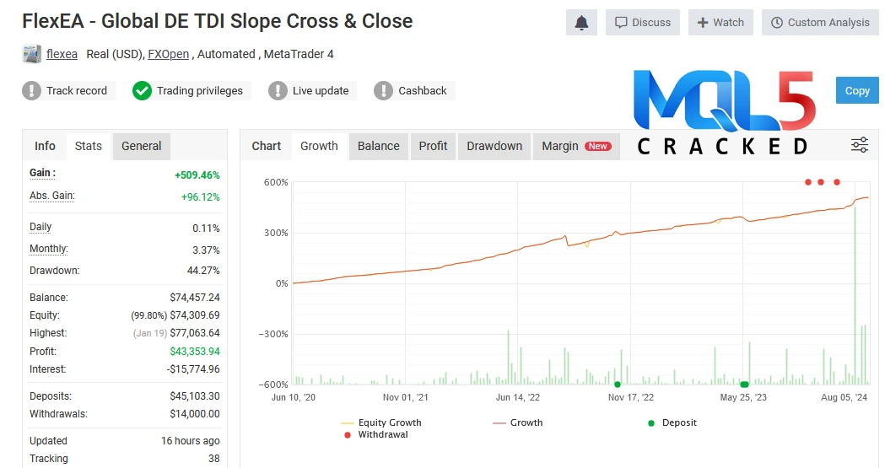Click the 16 hours ago updated value
The height and width of the screenshot is (468, 885).
click(x=190, y=441)
